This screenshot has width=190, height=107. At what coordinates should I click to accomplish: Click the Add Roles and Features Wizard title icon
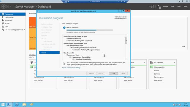pos(38,11)
